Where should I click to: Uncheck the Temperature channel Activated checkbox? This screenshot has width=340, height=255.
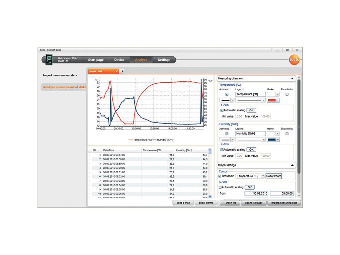[227, 94]
